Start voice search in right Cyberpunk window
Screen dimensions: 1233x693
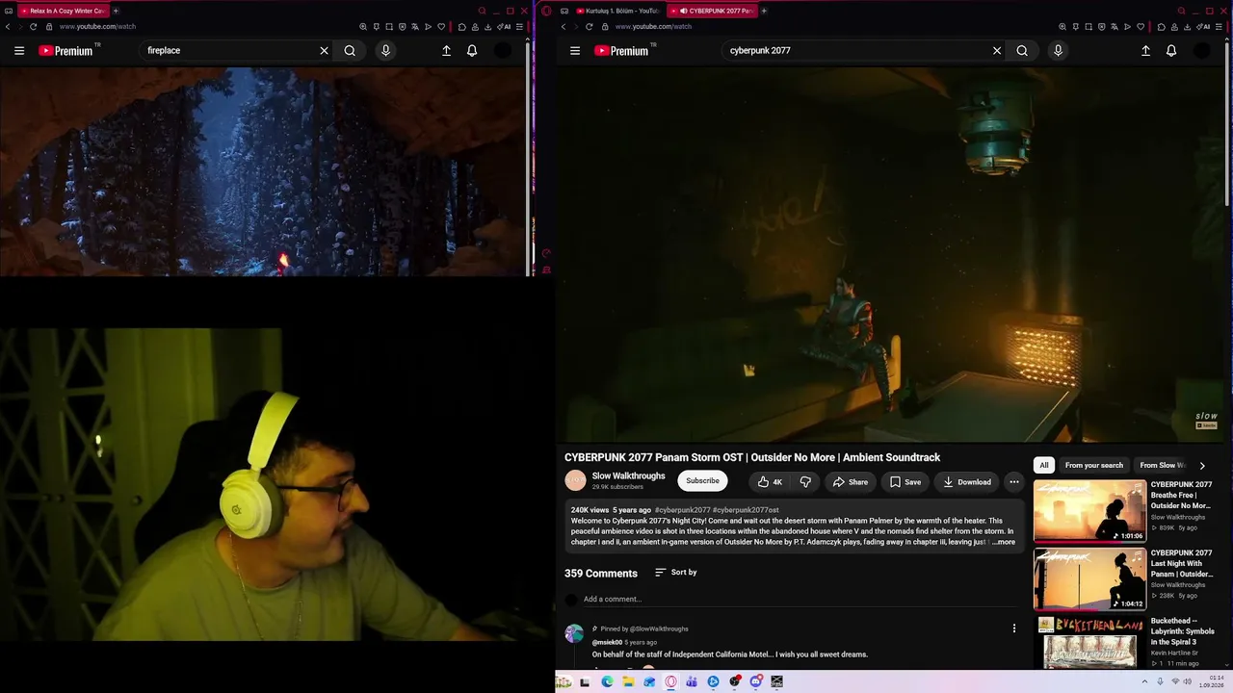tap(1058, 51)
